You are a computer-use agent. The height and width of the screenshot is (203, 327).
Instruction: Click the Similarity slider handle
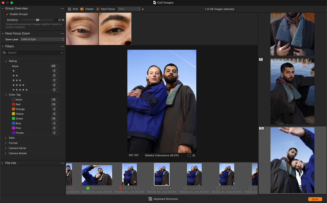[38, 20]
